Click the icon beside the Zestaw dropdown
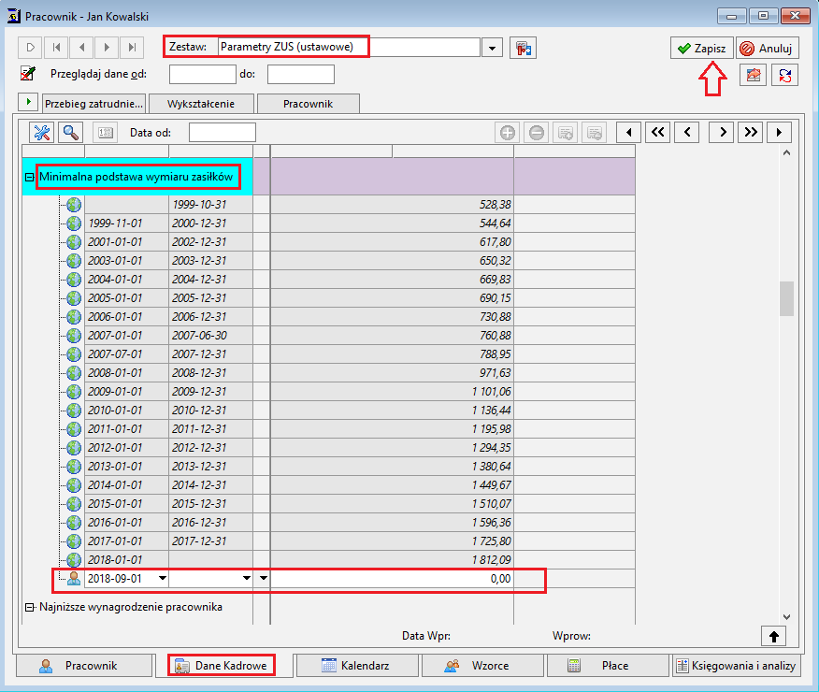 click(x=523, y=48)
